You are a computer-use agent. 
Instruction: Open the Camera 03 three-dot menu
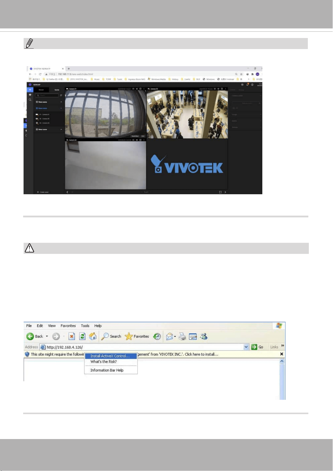[x=144, y=140]
